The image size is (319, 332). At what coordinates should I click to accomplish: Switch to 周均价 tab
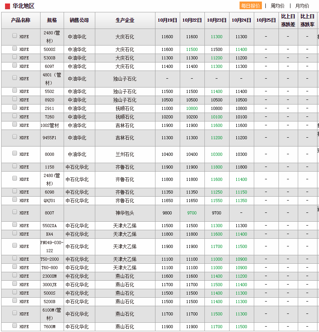[x=277, y=6]
